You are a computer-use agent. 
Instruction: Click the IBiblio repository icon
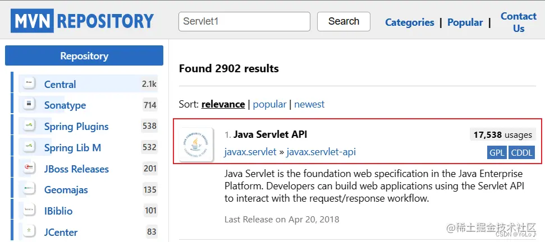click(x=29, y=211)
